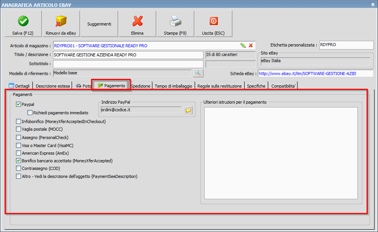Viewport: 378px width, 232px height.
Task: Open the Compatibilita' tab
Action: (x=283, y=86)
